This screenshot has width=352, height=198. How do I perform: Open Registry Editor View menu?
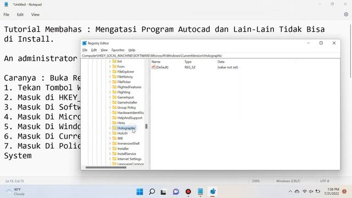click(x=104, y=50)
